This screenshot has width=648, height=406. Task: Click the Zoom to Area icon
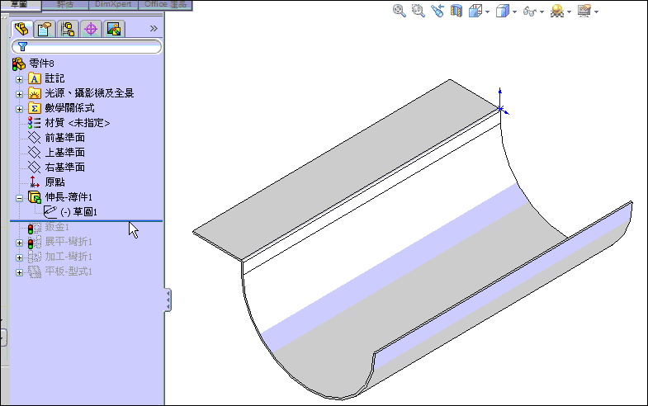click(419, 11)
